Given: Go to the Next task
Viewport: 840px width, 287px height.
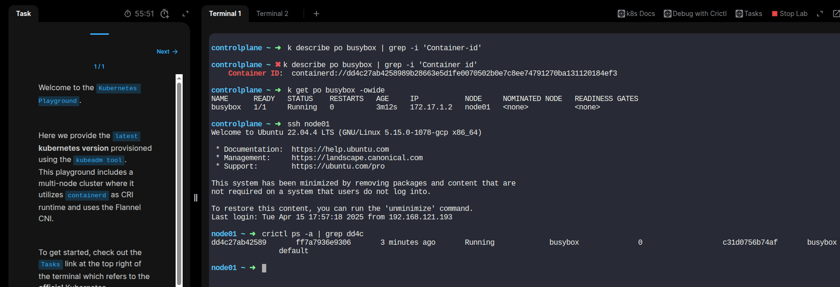Looking at the screenshot, I should point(167,52).
